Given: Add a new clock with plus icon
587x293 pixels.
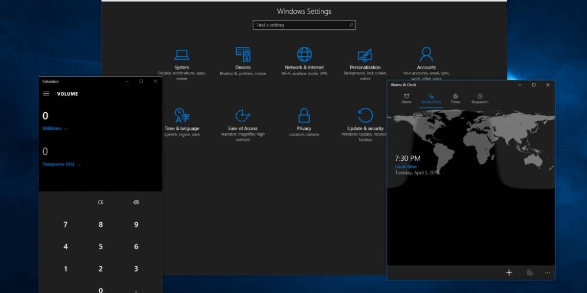Looking at the screenshot, I should point(509,272).
